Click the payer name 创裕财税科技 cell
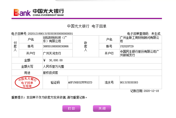 pyautogui.click(x=55, y=39)
